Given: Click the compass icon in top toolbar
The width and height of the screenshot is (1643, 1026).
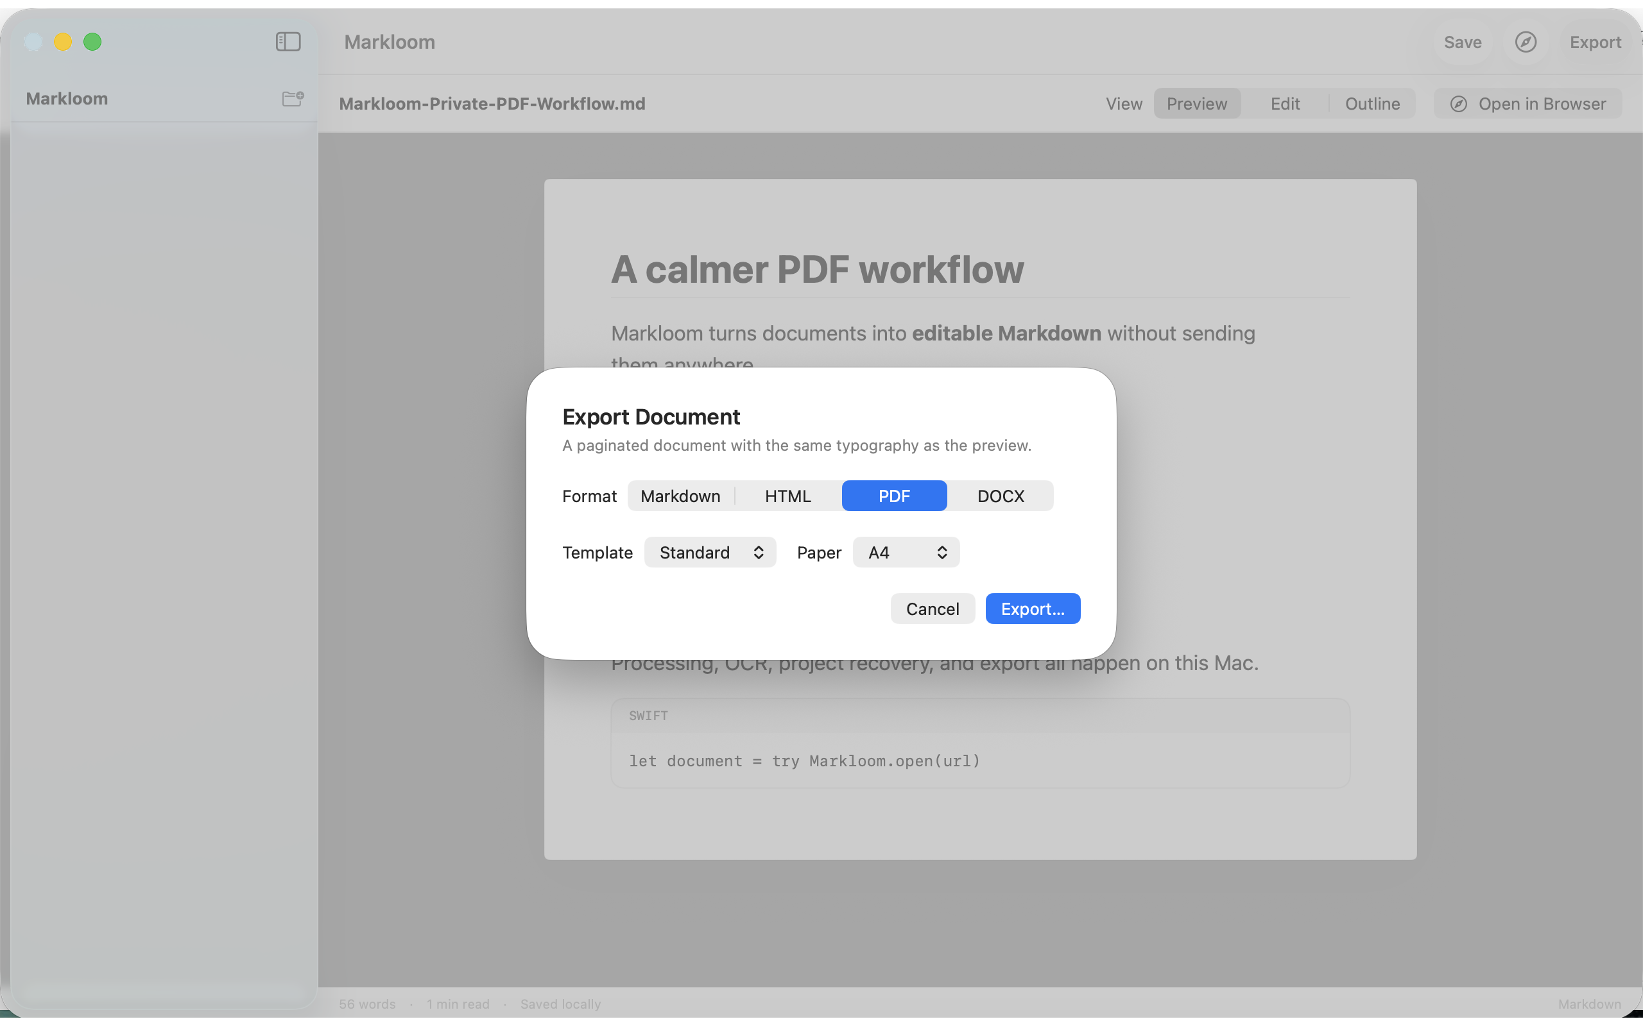Looking at the screenshot, I should click(1526, 42).
